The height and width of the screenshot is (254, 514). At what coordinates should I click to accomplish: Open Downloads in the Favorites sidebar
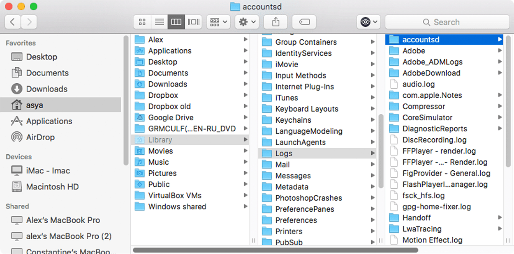pos(61,89)
